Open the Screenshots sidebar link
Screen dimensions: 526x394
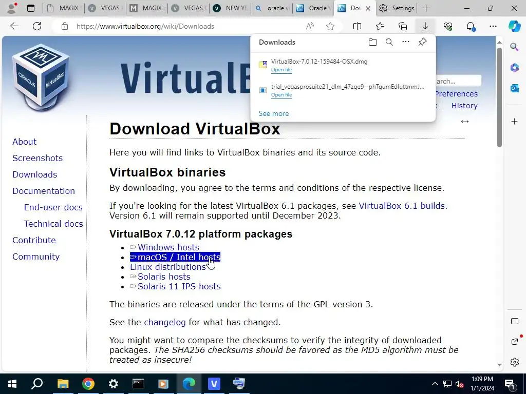point(37,158)
